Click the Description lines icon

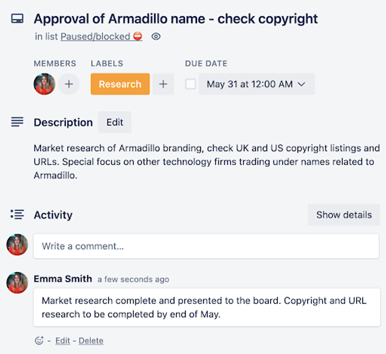[x=17, y=122]
